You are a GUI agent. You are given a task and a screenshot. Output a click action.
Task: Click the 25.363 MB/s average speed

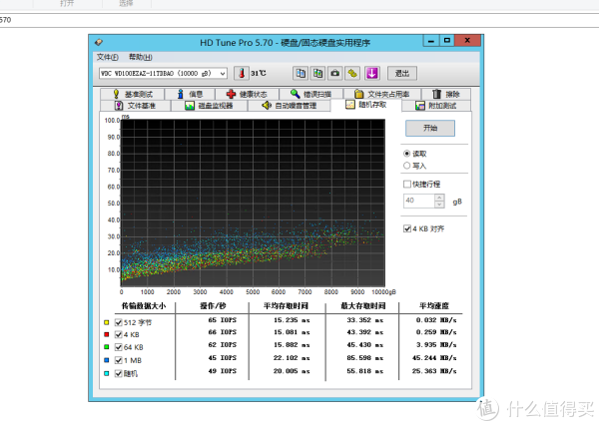434,371
